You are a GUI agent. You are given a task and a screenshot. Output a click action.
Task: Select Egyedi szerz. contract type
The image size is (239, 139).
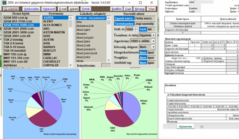[x=124, y=18]
